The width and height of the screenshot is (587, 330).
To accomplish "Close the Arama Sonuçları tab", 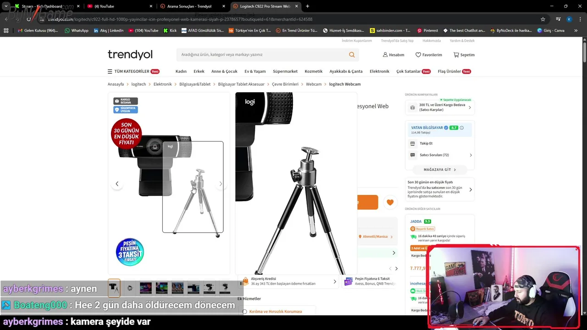I will click(x=224, y=6).
